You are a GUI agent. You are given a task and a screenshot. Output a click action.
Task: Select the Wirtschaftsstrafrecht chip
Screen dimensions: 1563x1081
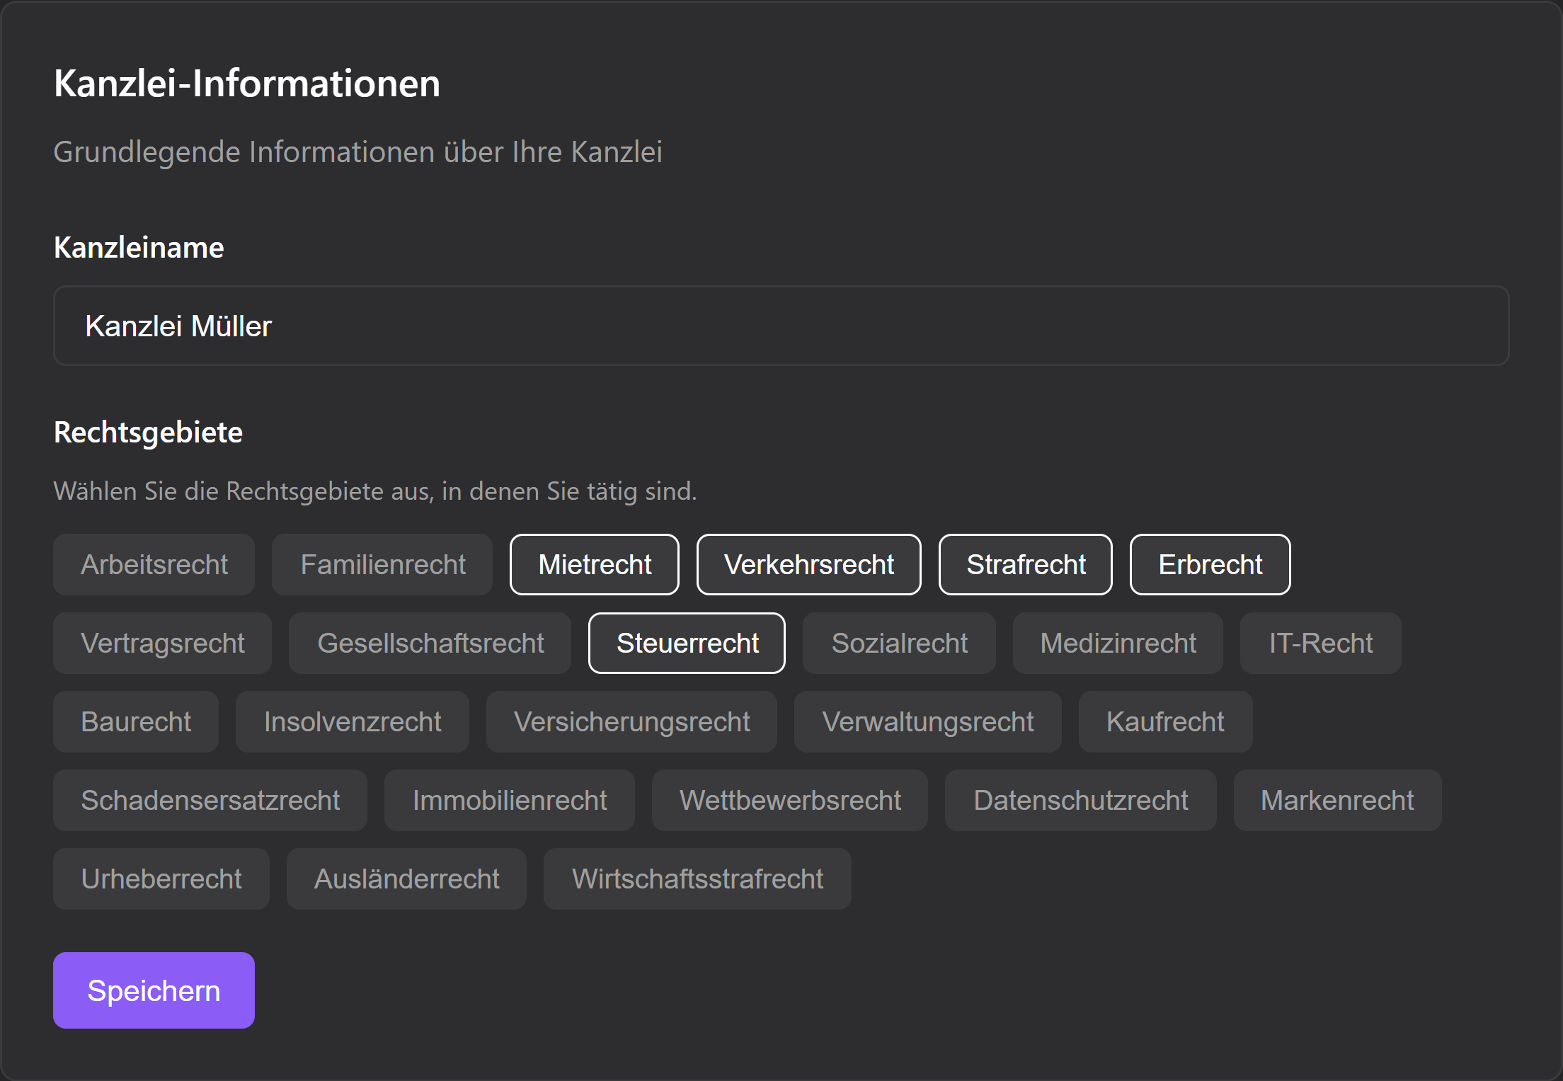697,879
